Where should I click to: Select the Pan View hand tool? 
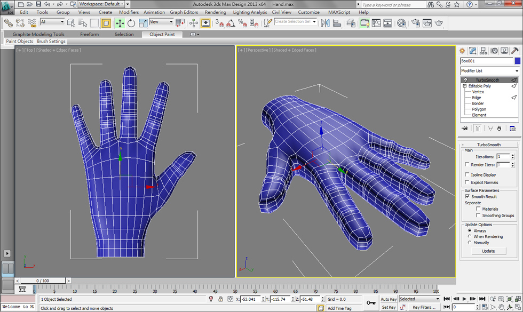click(502, 307)
